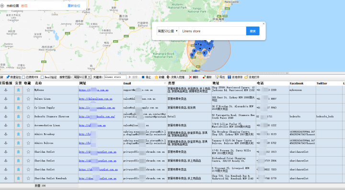Click star toggle for Sheridan Outlet Homebush

pyautogui.click(x=28, y=179)
